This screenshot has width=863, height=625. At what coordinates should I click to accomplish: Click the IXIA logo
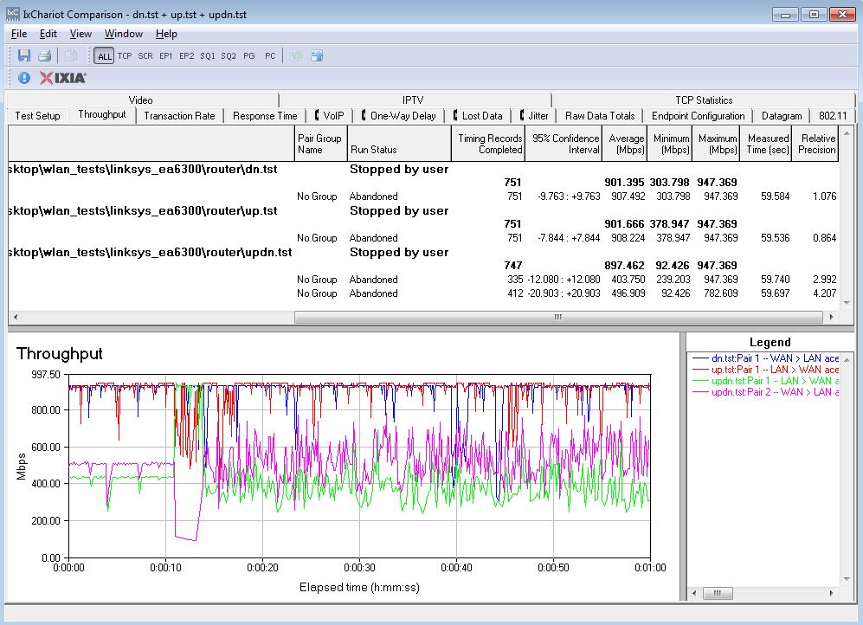pyautogui.click(x=62, y=78)
